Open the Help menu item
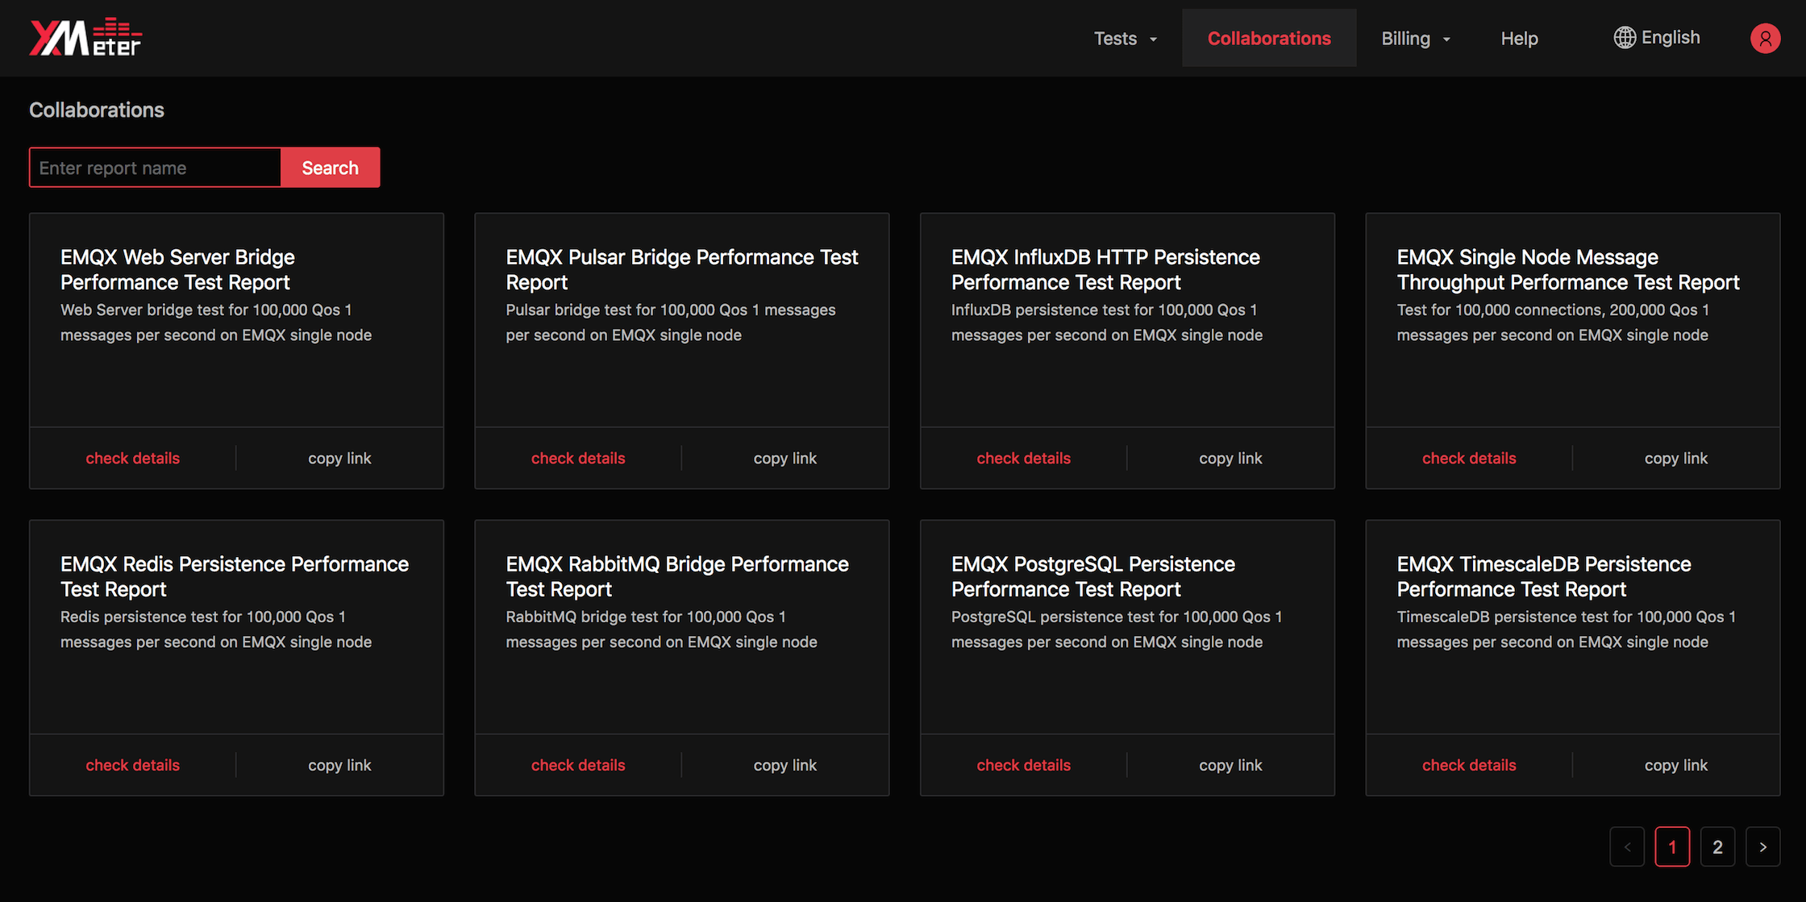1806x902 pixels. point(1519,39)
